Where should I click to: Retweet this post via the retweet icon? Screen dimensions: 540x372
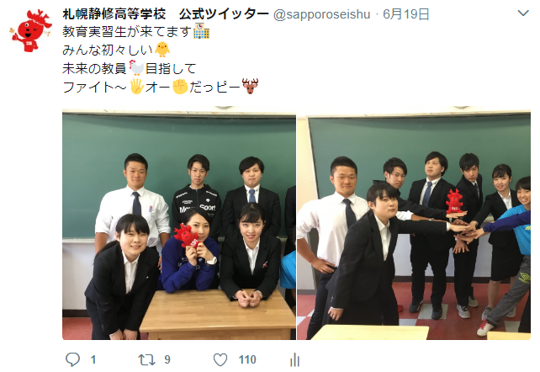146,359
